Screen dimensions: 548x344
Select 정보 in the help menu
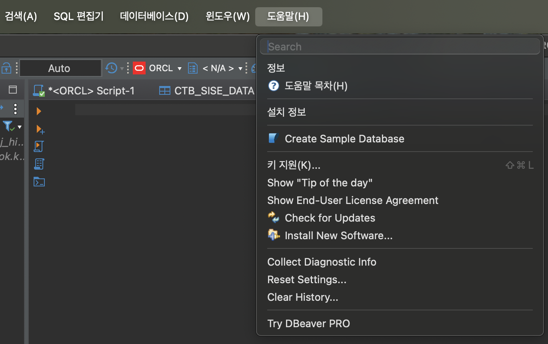(276, 68)
